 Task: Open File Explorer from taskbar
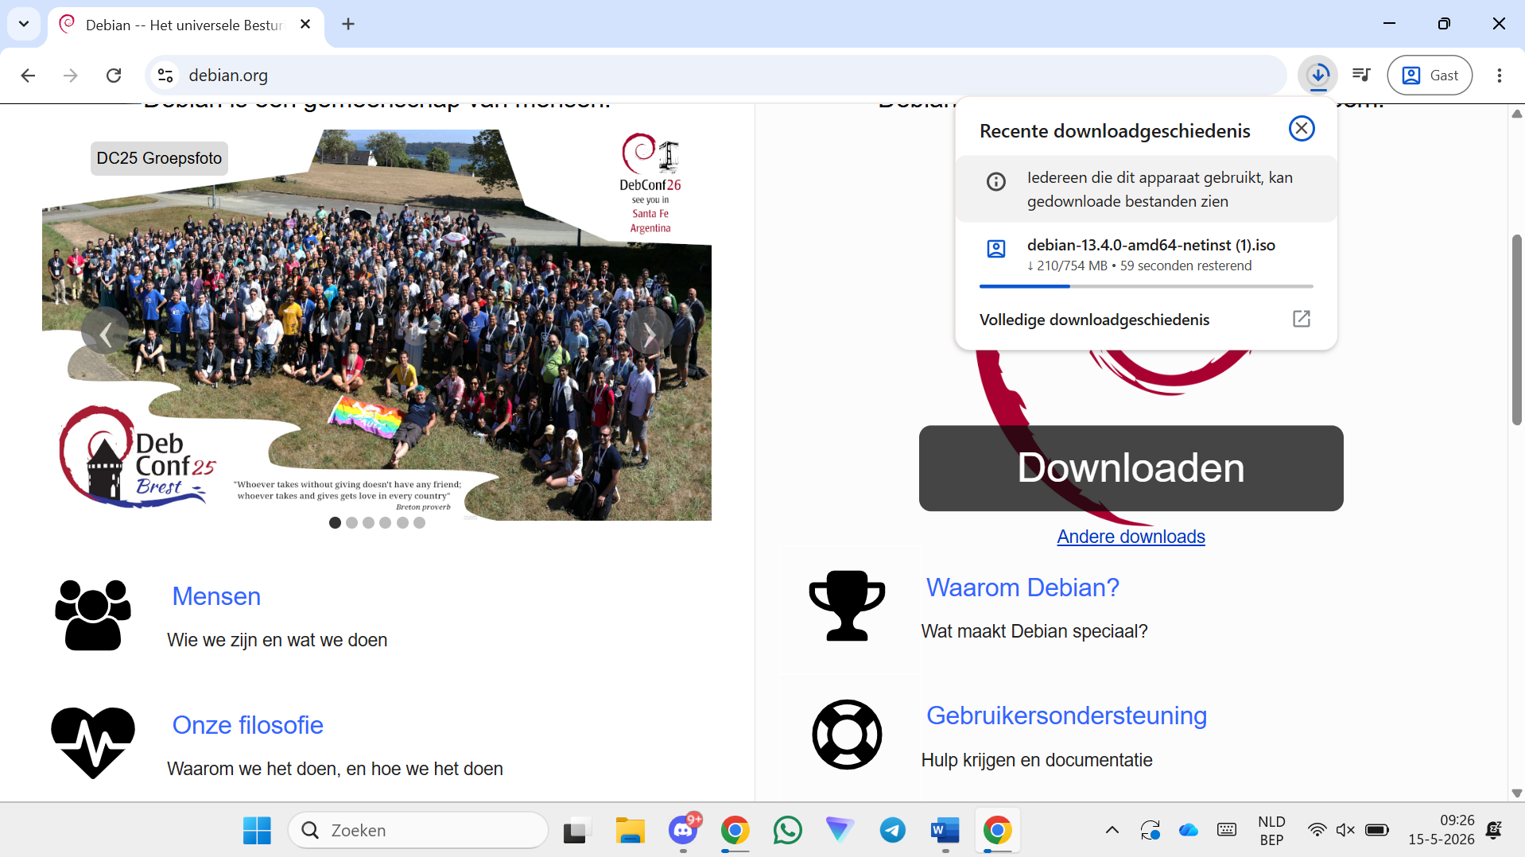pos(631,831)
